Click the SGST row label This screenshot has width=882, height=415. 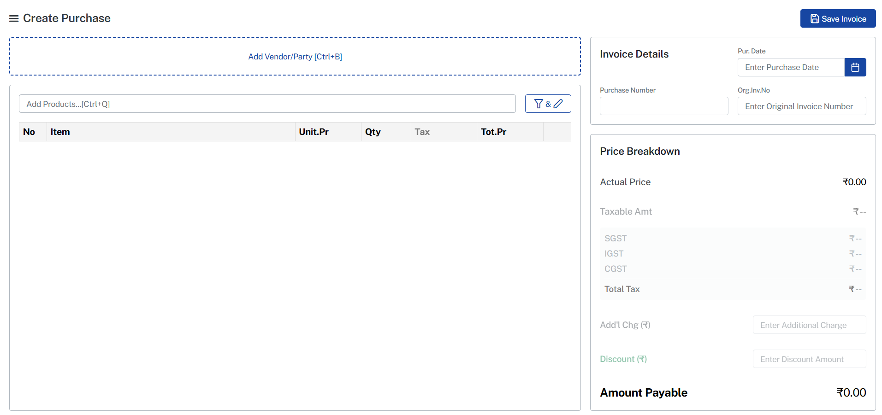point(616,238)
